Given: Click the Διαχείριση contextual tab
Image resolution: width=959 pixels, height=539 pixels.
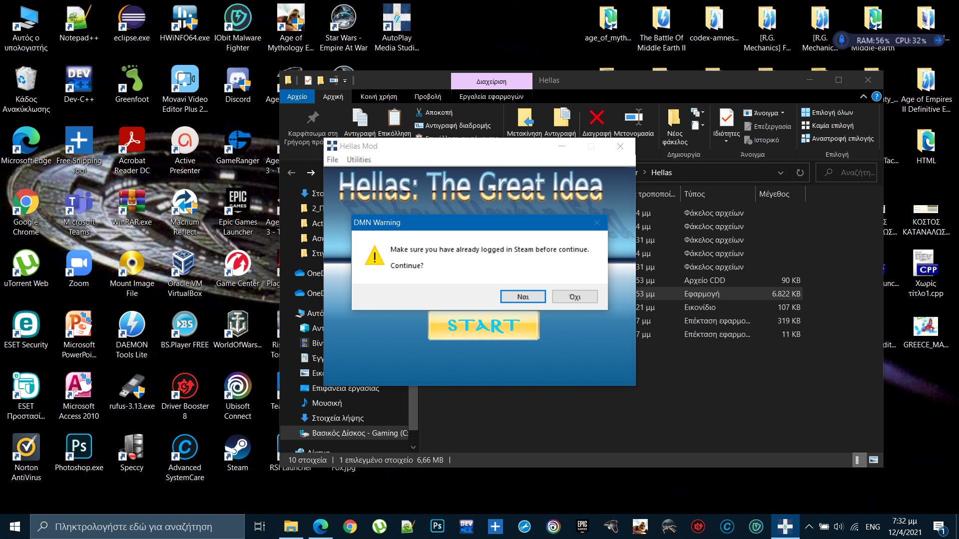Looking at the screenshot, I should tap(491, 81).
